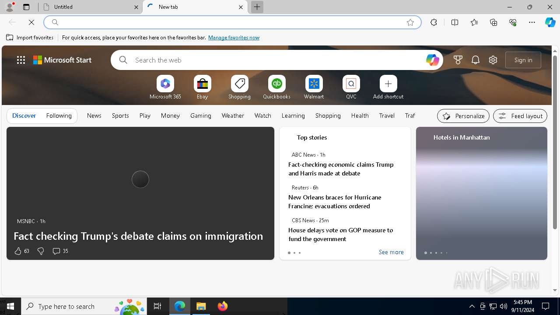Open the Health category

click(360, 115)
